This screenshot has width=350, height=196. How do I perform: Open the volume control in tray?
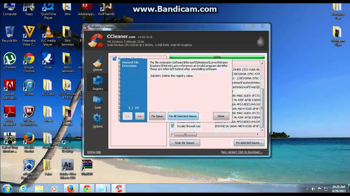coord(313,189)
